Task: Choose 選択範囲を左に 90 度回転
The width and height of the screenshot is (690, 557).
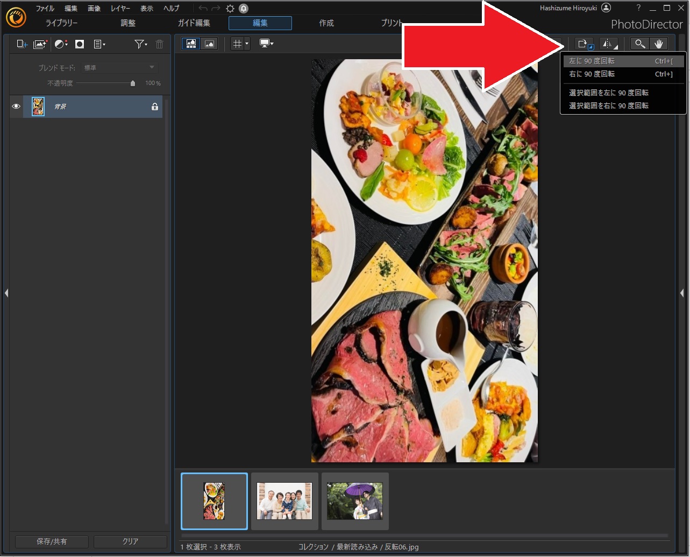Action: (623, 93)
